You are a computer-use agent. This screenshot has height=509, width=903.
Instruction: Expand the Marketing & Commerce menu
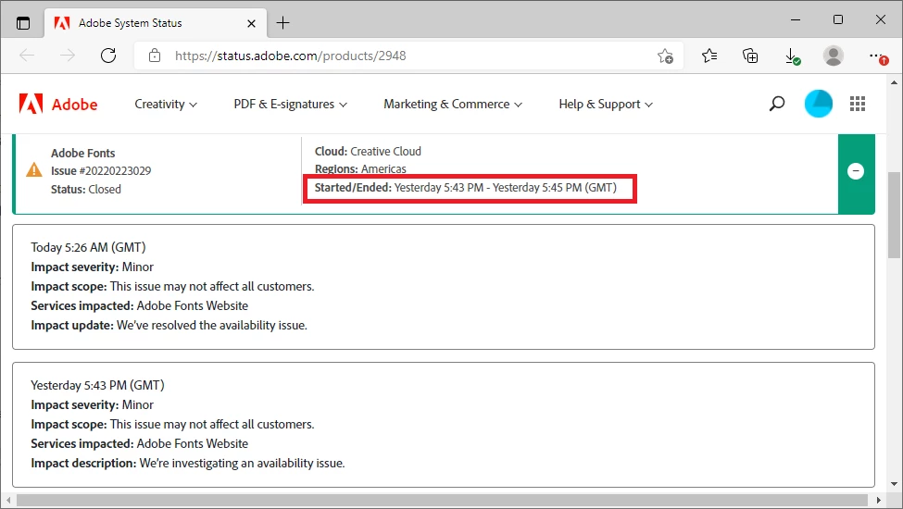point(453,104)
